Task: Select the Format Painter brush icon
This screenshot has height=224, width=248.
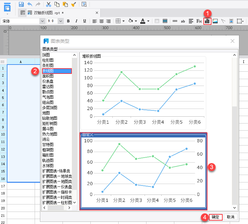Action: pyautogui.click(x=73, y=4)
